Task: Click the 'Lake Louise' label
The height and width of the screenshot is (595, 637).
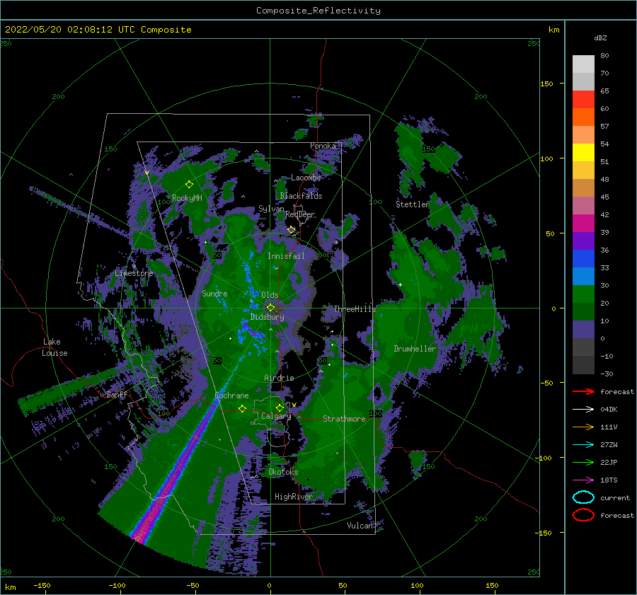Action: pos(54,347)
